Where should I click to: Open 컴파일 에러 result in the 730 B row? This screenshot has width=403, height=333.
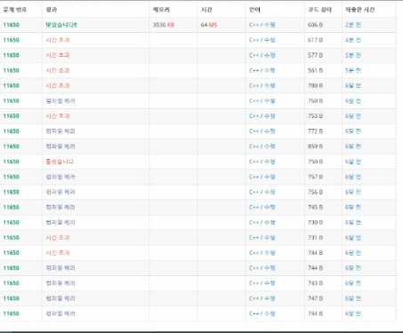[x=60, y=222]
